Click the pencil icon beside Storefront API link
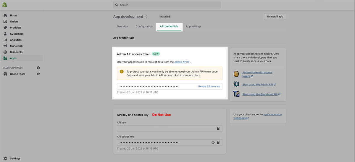The width and height of the screenshot is (355, 162). tap(236, 94)
